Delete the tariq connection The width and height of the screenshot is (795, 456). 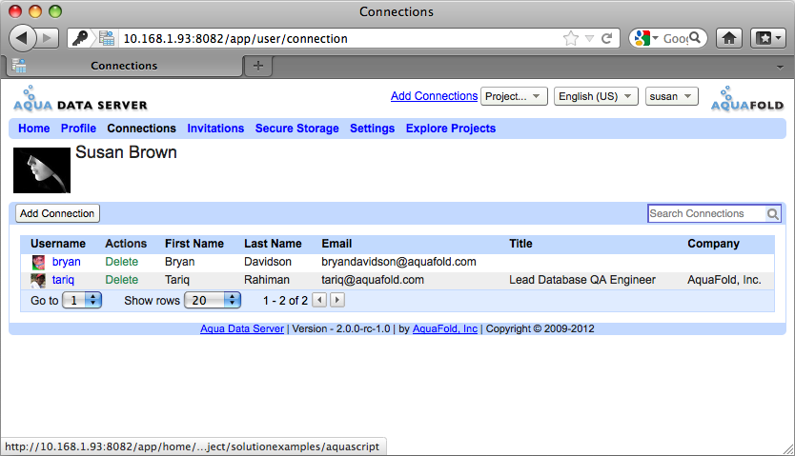(122, 280)
